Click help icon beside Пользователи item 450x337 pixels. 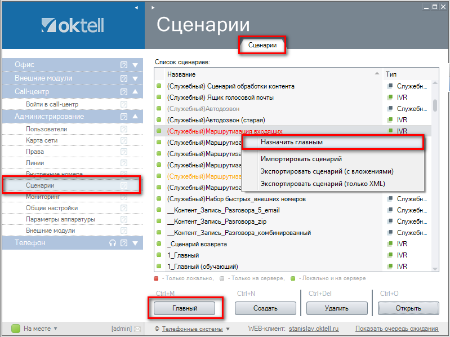124,129
